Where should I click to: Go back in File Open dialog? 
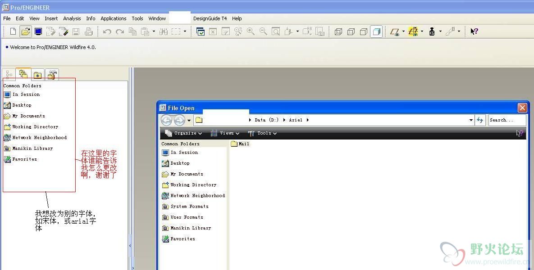point(166,120)
